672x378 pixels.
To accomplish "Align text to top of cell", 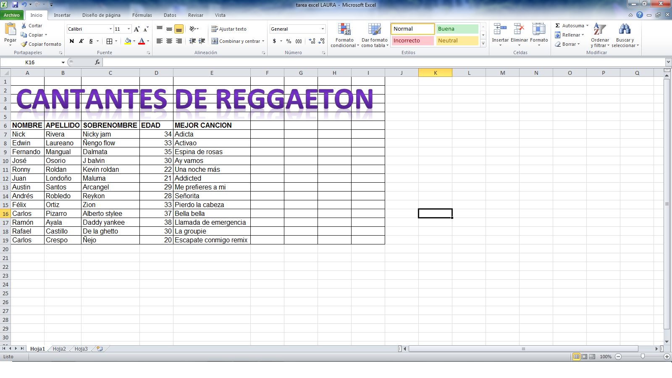I will click(x=160, y=29).
